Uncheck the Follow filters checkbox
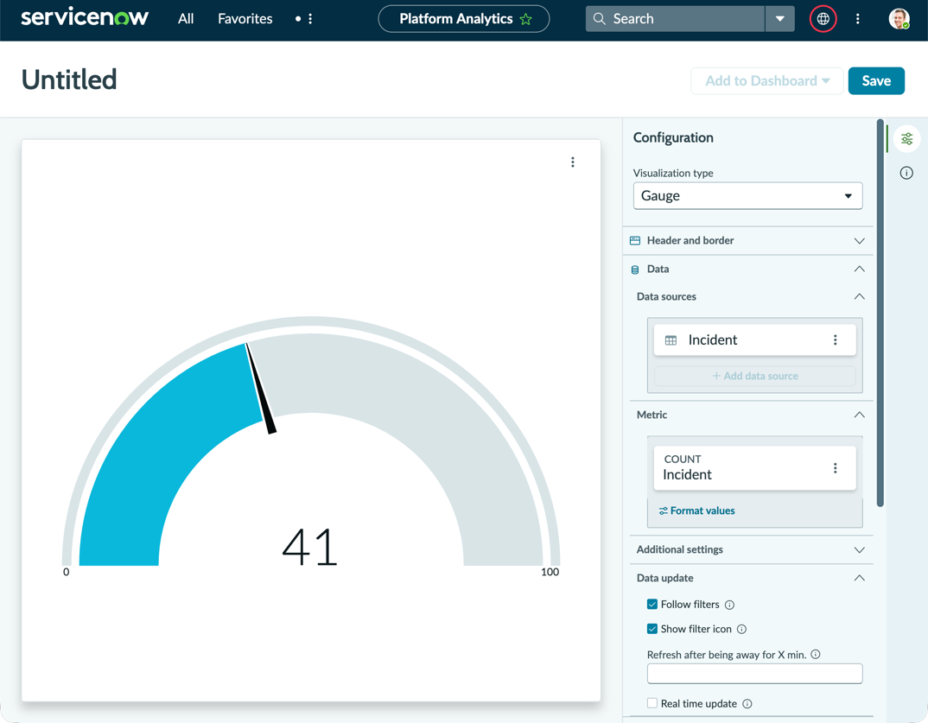The image size is (928, 723). pyautogui.click(x=652, y=604)
